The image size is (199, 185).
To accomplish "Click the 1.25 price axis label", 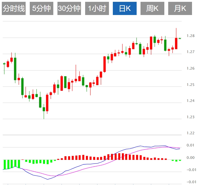I will pyautogui.click(x=190, y=85).
